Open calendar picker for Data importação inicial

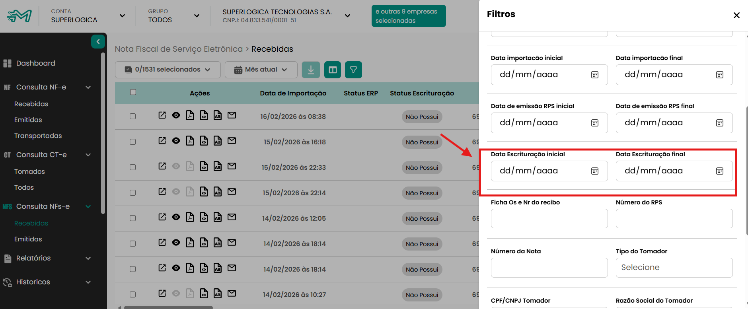coord(594,75)
